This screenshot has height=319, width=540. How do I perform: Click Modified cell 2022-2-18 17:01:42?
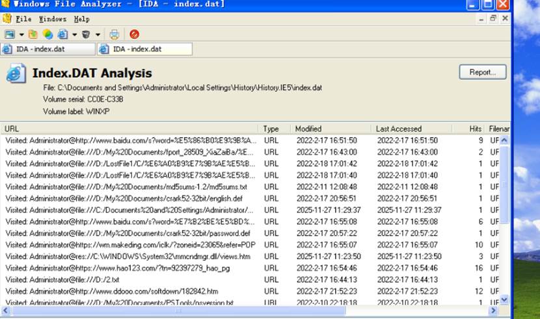pyautogui.click(x=327, y=164)
